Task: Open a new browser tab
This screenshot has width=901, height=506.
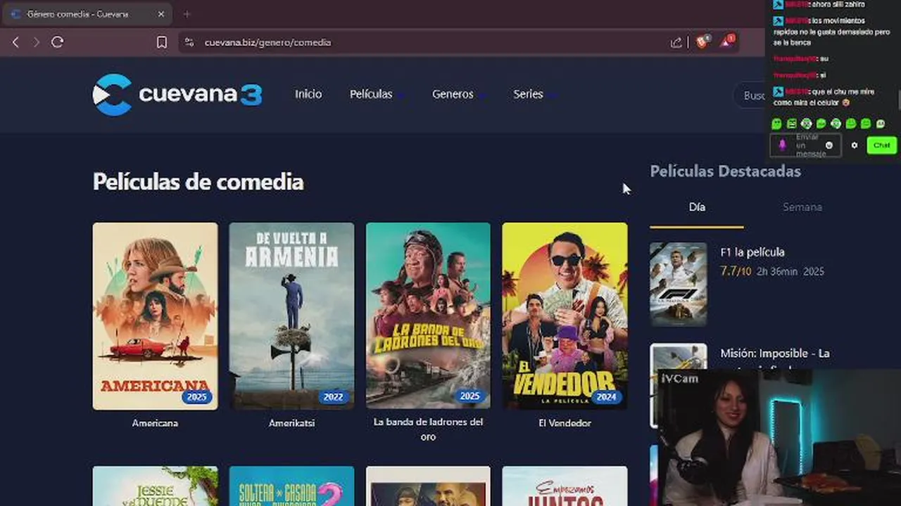Action: [x=187, y=14]
